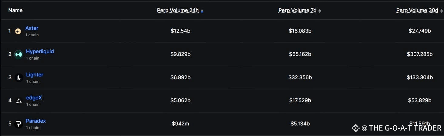Open the Lighter protocol link
Viewport: 444px width, 136px height.
point(35,75)
